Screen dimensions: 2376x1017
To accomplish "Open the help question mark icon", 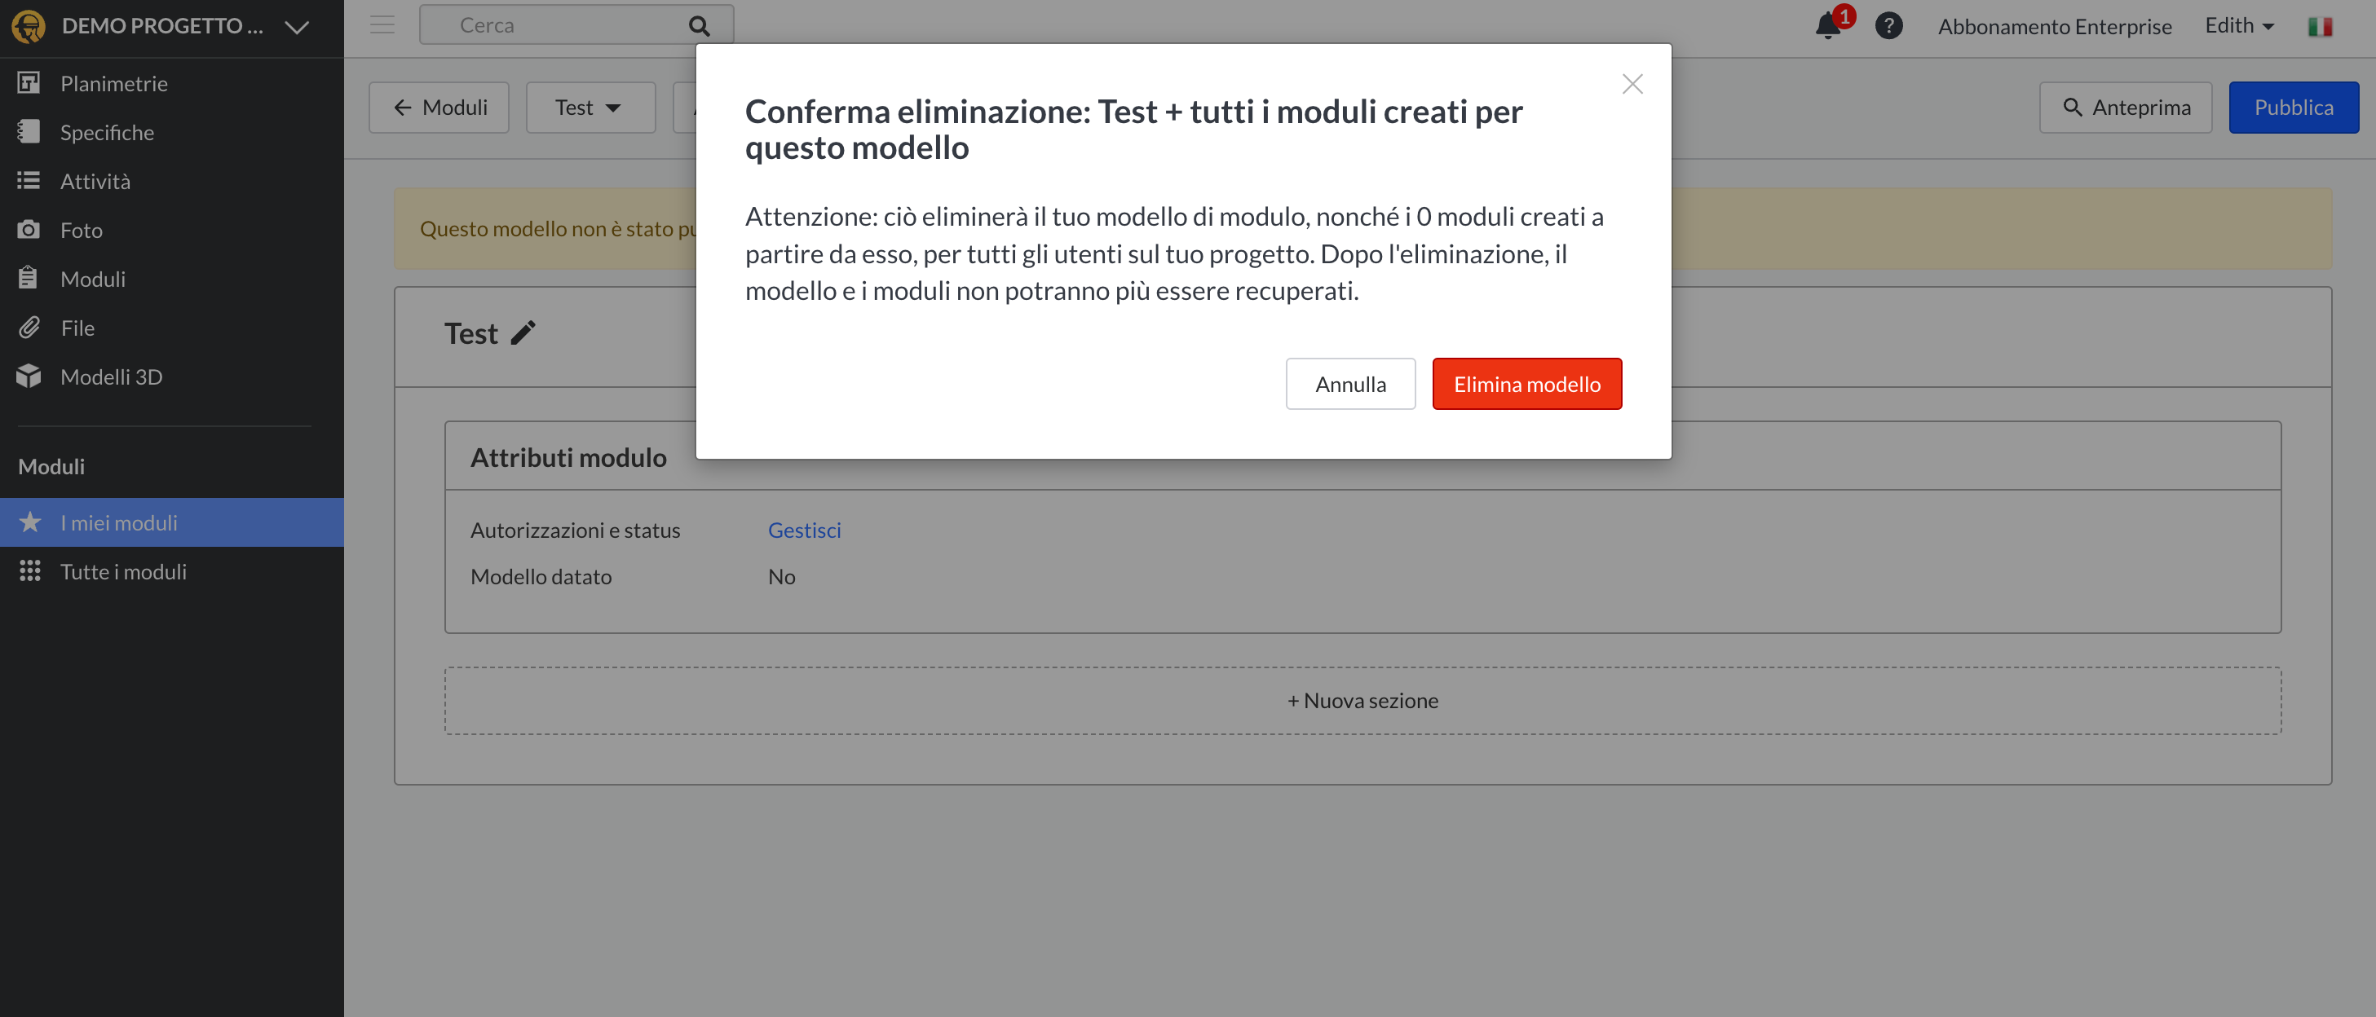I will [1888, 26].
